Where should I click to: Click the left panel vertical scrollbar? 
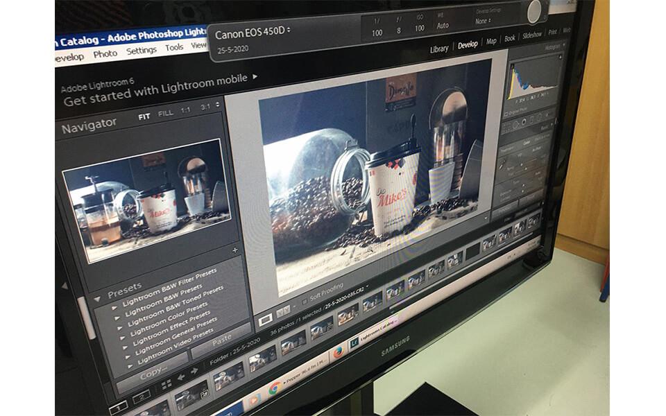coord(87,318)
